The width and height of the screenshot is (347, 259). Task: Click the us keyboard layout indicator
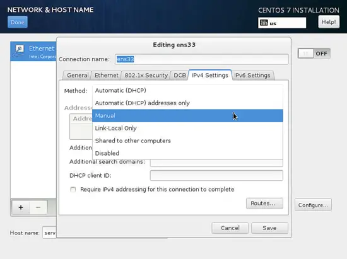click(x=282, y=23)
